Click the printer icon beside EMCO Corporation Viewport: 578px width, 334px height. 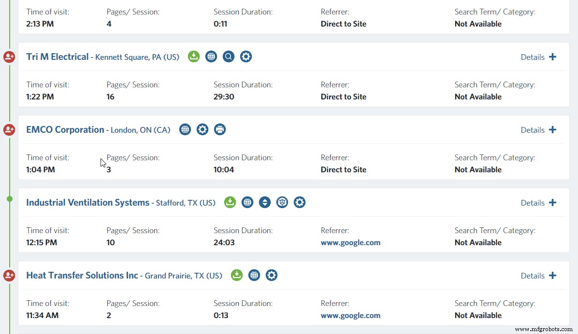[x=220, y=129]
